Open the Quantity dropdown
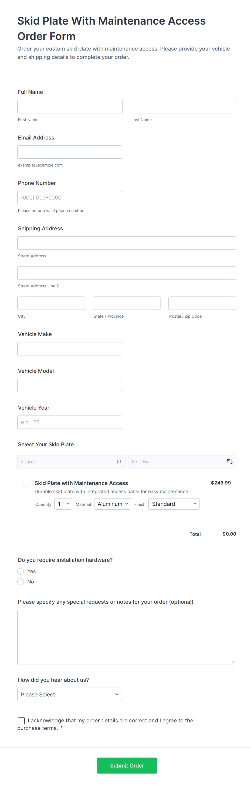 coord(63,504)
